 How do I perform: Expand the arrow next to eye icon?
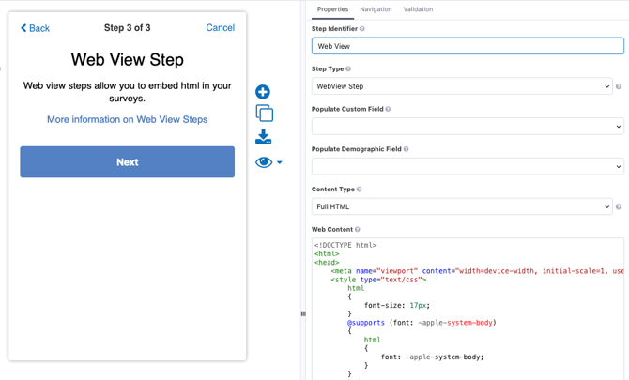point(280,163)
